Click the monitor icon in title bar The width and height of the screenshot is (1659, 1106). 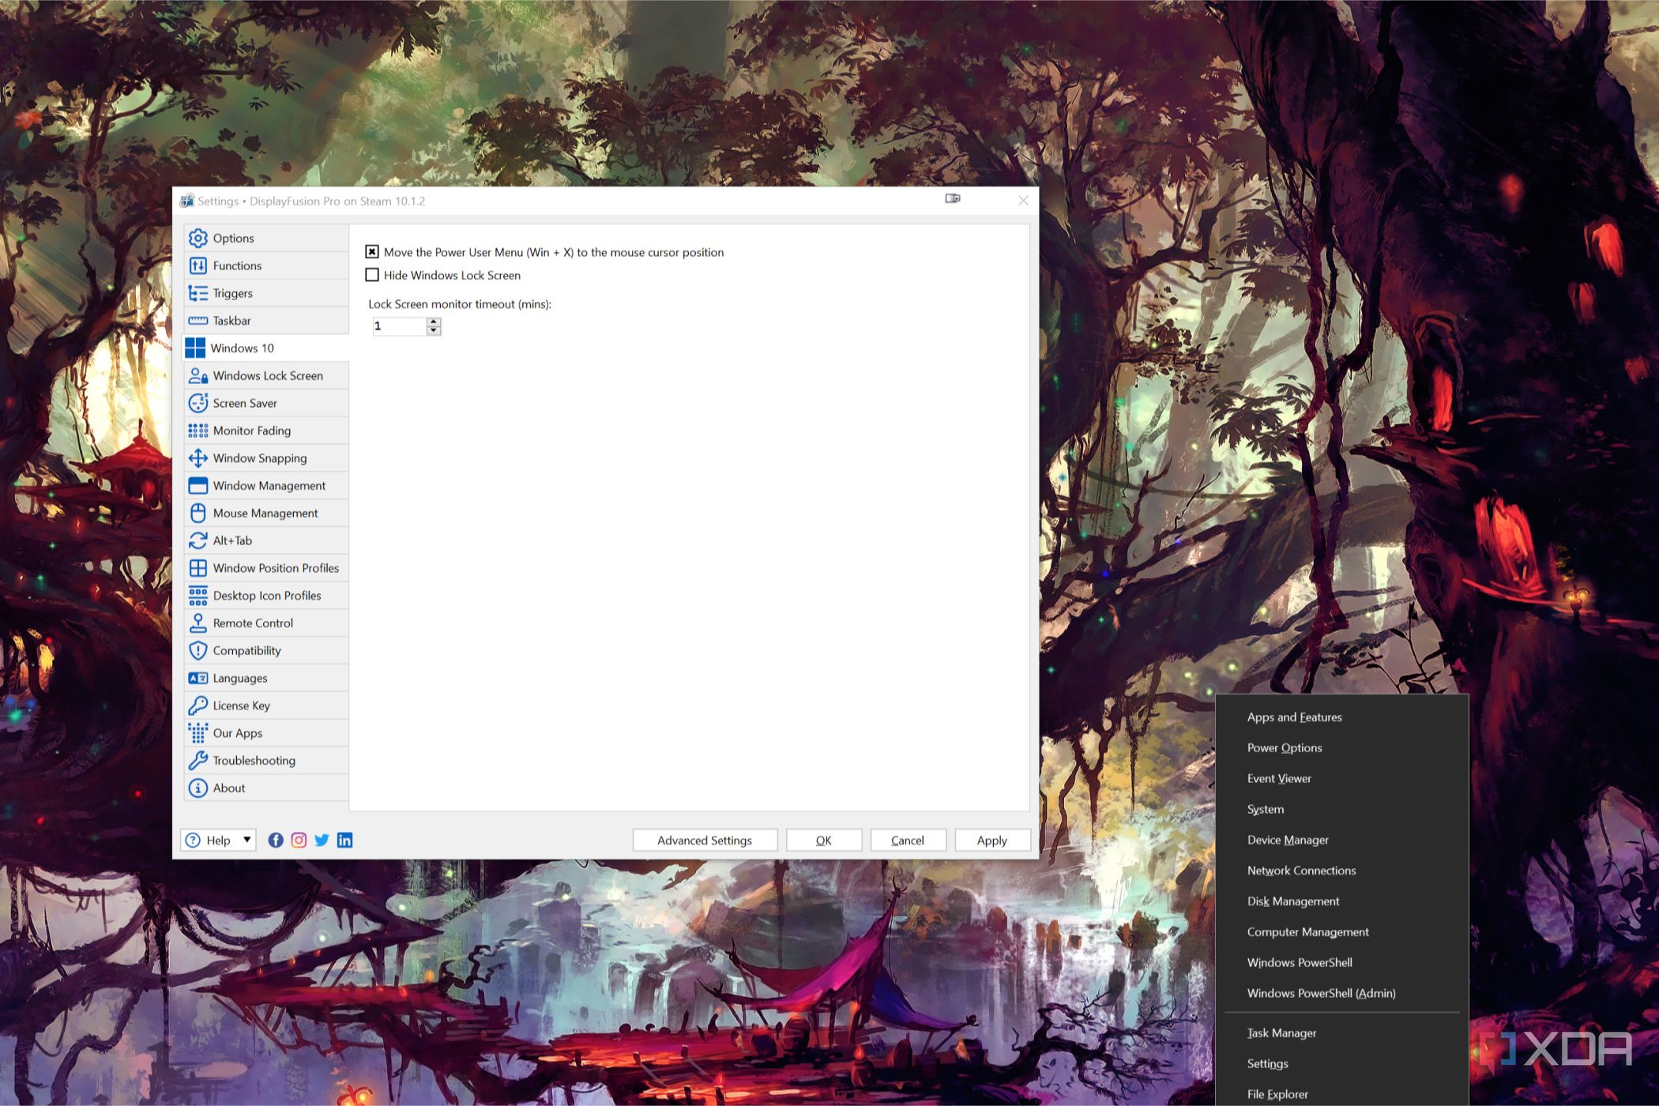point(953,198)
